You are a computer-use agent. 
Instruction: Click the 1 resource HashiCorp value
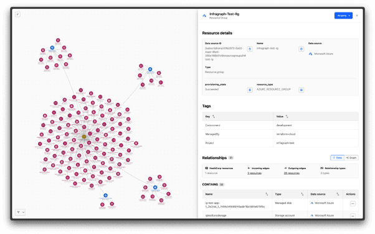[211, 173]
